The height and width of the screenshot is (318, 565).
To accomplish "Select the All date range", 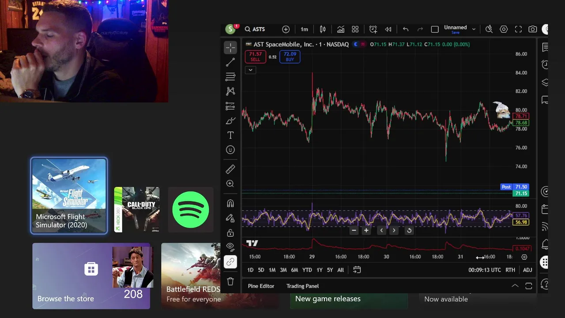I will pos(340,270).
